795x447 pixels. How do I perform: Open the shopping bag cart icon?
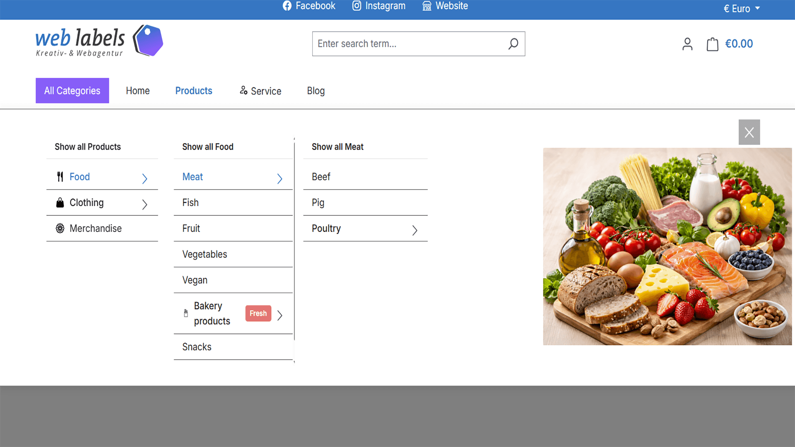[x=712, y=44]
